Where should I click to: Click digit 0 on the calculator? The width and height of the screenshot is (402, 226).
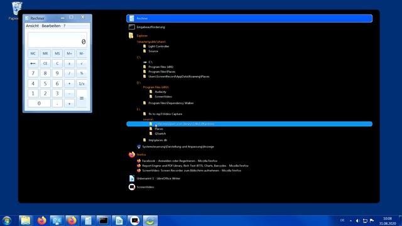[x=39, y=103]
